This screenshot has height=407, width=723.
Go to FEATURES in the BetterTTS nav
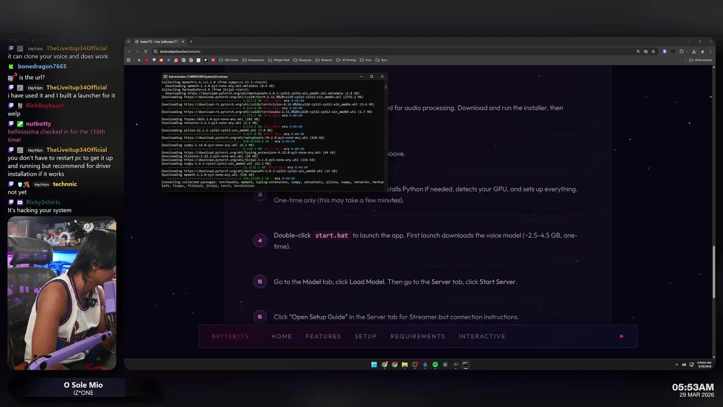[x=323, y=336]
